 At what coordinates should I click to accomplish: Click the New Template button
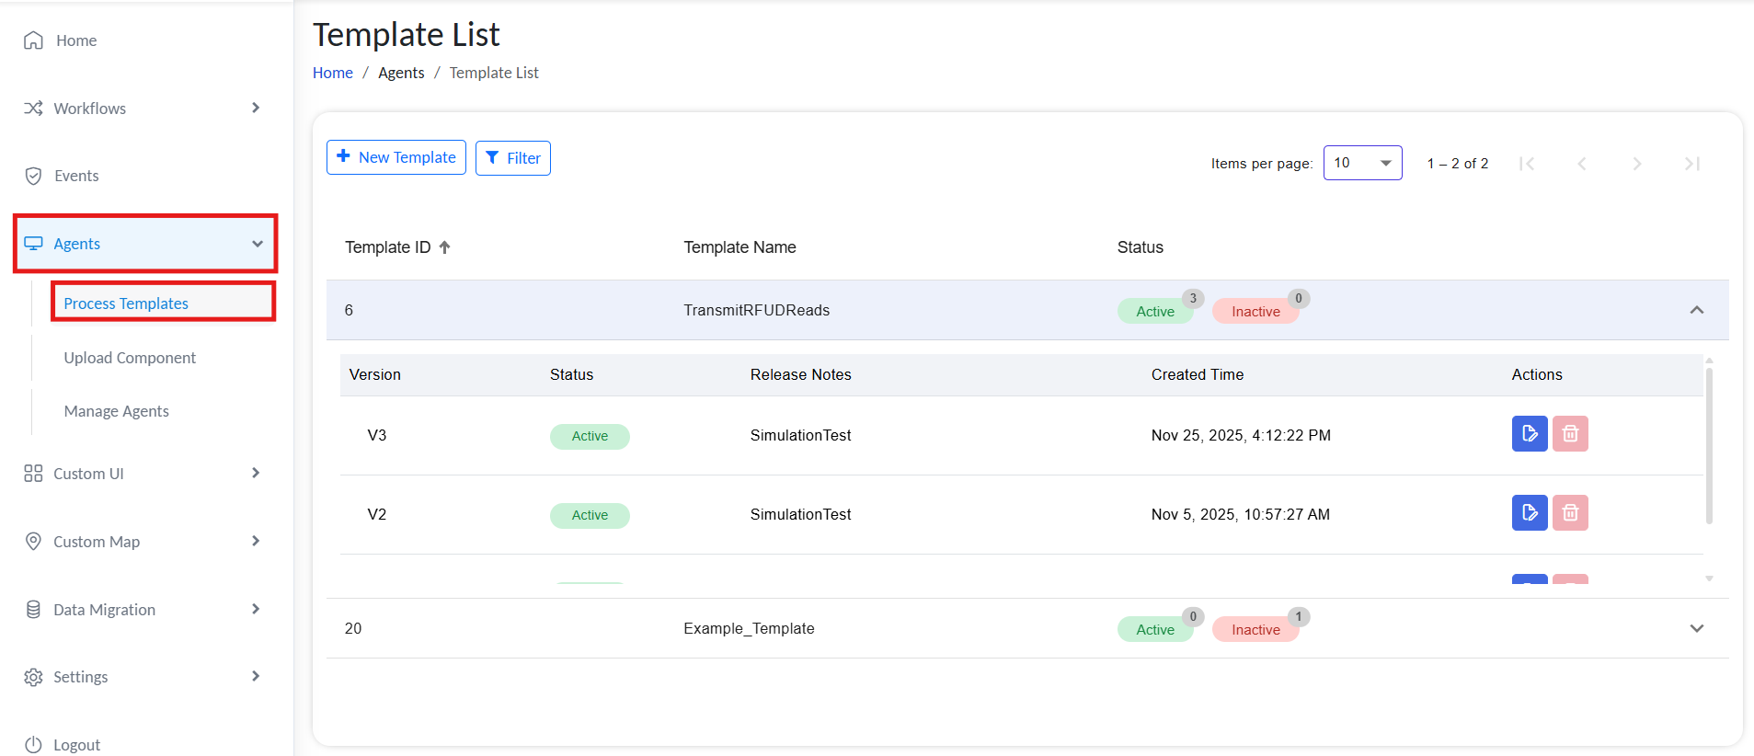(396, 157)
